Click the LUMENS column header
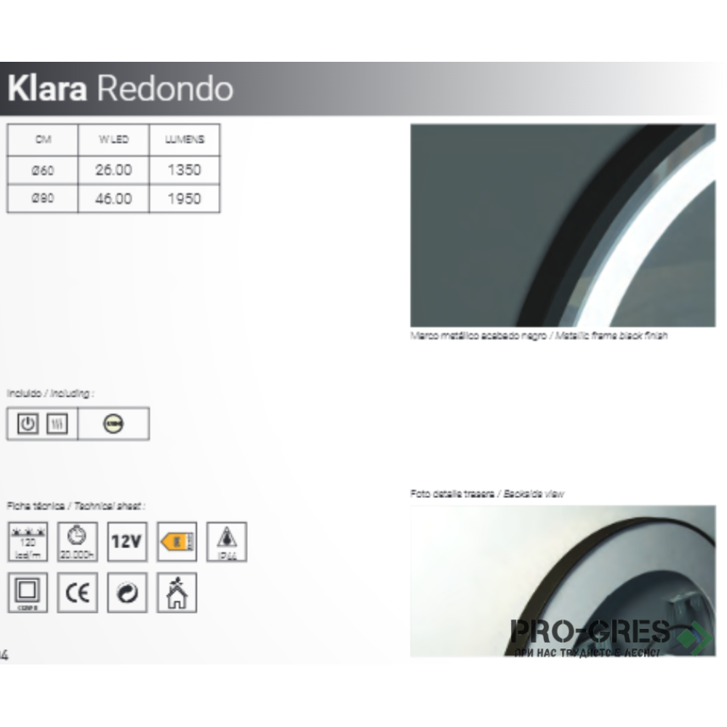727x727 pixels. coord(185,140)
